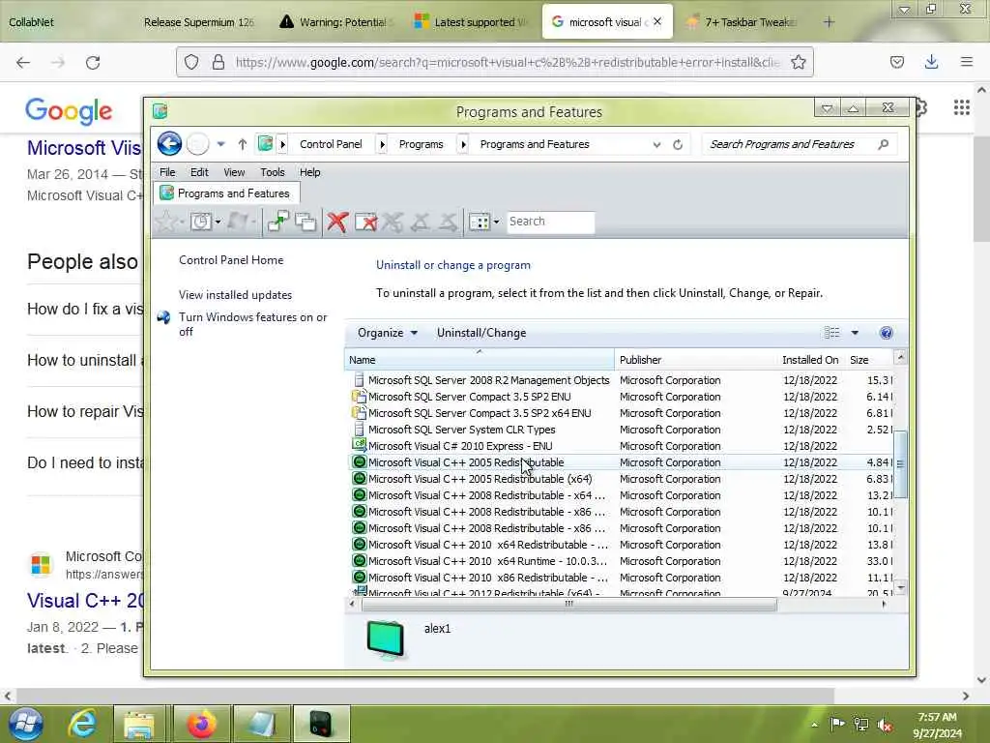Viewport: 990px width, 743px height.
Task: Click the program list horizontal scrollbar
Action: [x=568, y=604]
